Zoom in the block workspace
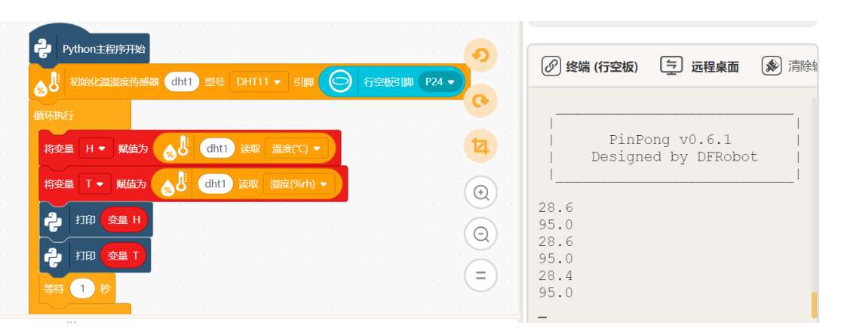 point(480,192)
